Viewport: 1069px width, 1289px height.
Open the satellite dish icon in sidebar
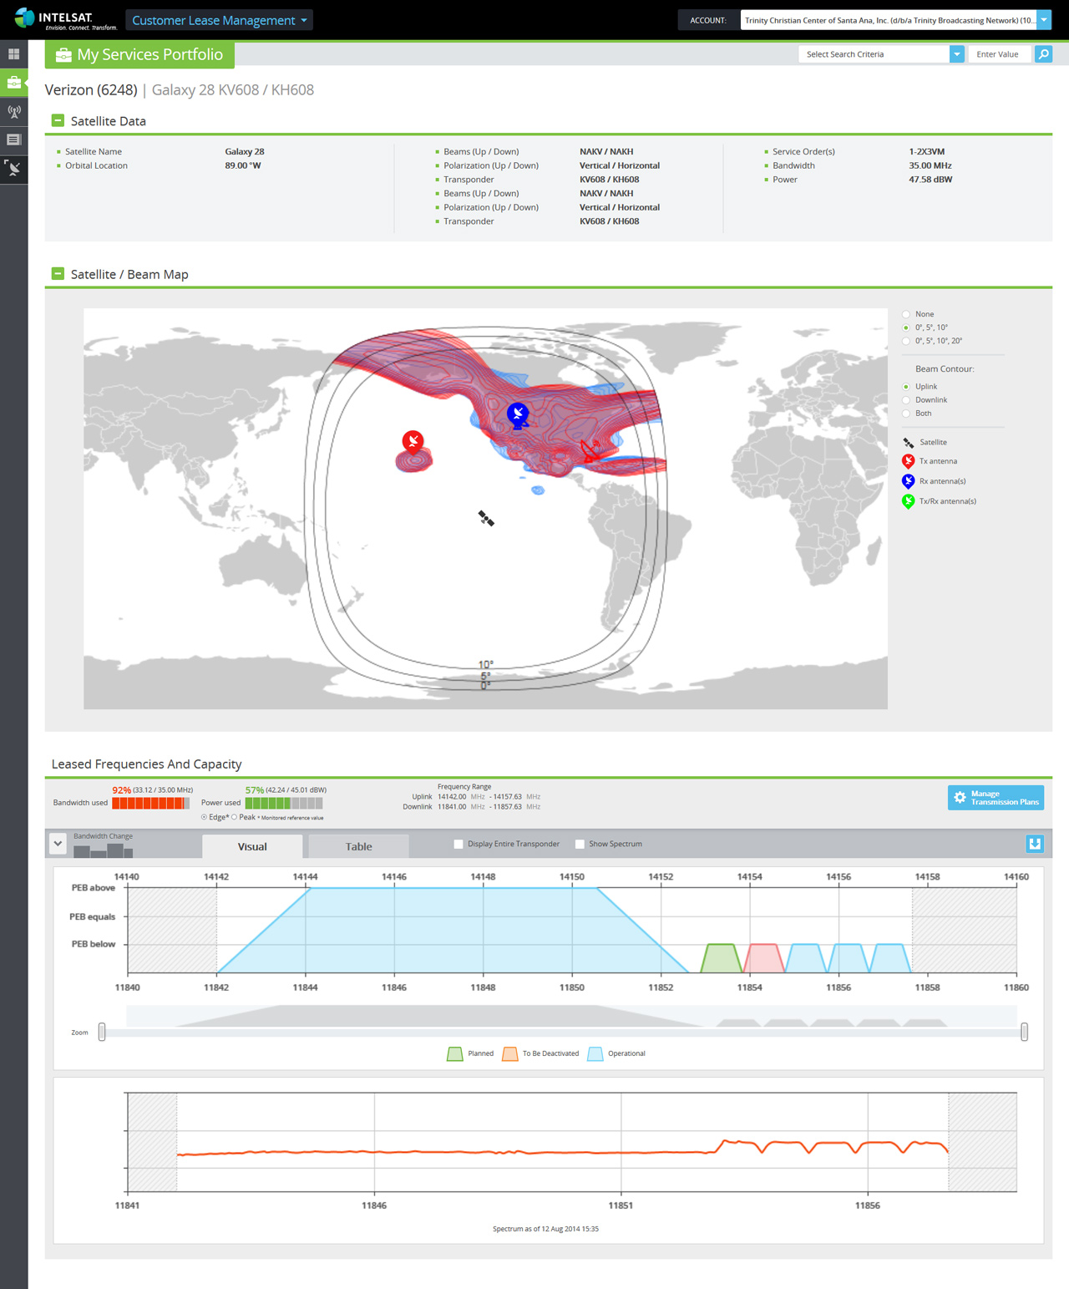pyautogui.click(x=13, y=169)
